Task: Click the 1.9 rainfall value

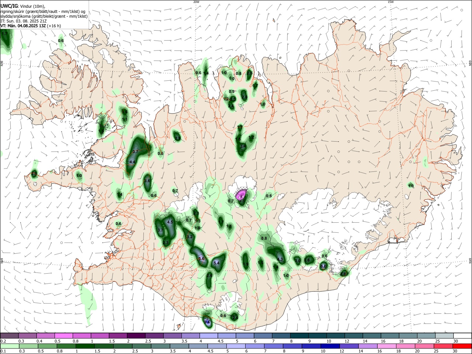Action: (246, 264)
